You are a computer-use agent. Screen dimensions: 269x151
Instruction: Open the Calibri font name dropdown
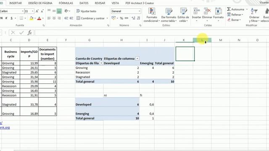click(x=23, y=11)
